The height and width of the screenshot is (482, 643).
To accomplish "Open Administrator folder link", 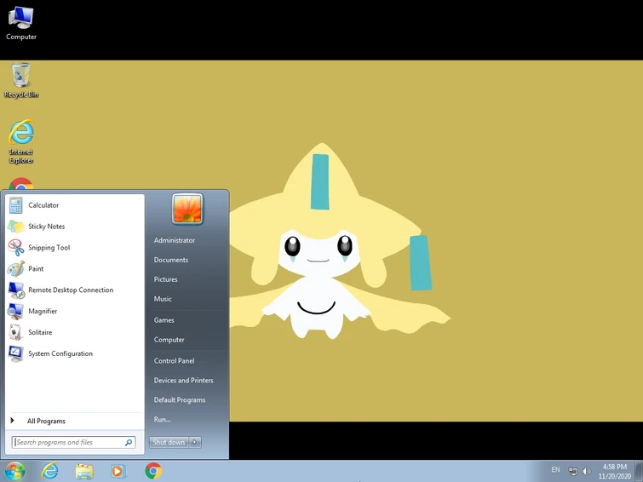I will (x=175, y=240).
